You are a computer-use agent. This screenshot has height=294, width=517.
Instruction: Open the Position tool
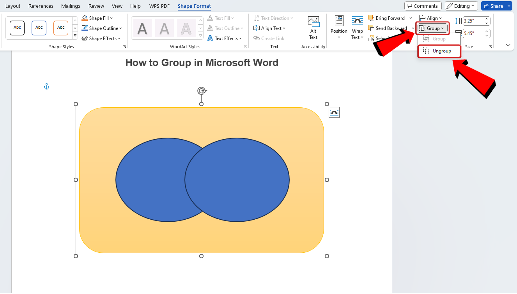click(338, 26)
